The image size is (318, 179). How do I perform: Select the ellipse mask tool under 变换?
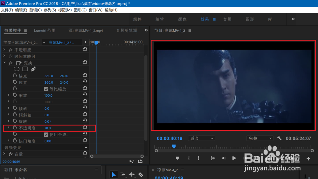coord(17,69)
